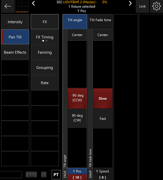Click the Tilt angle vertical slider strip
Screen dimensions: 163x180
tap(65, 98)
